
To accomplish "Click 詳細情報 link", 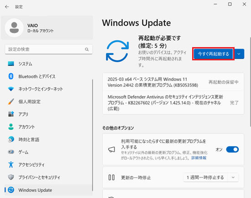I will (x=199, y=158).
